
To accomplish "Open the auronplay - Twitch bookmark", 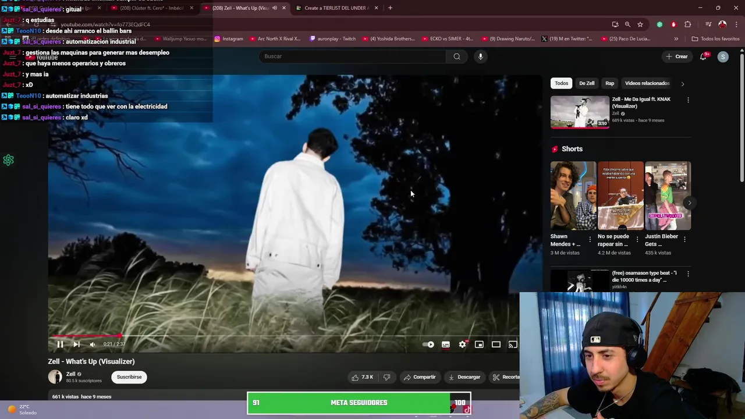I will point(333,39).
